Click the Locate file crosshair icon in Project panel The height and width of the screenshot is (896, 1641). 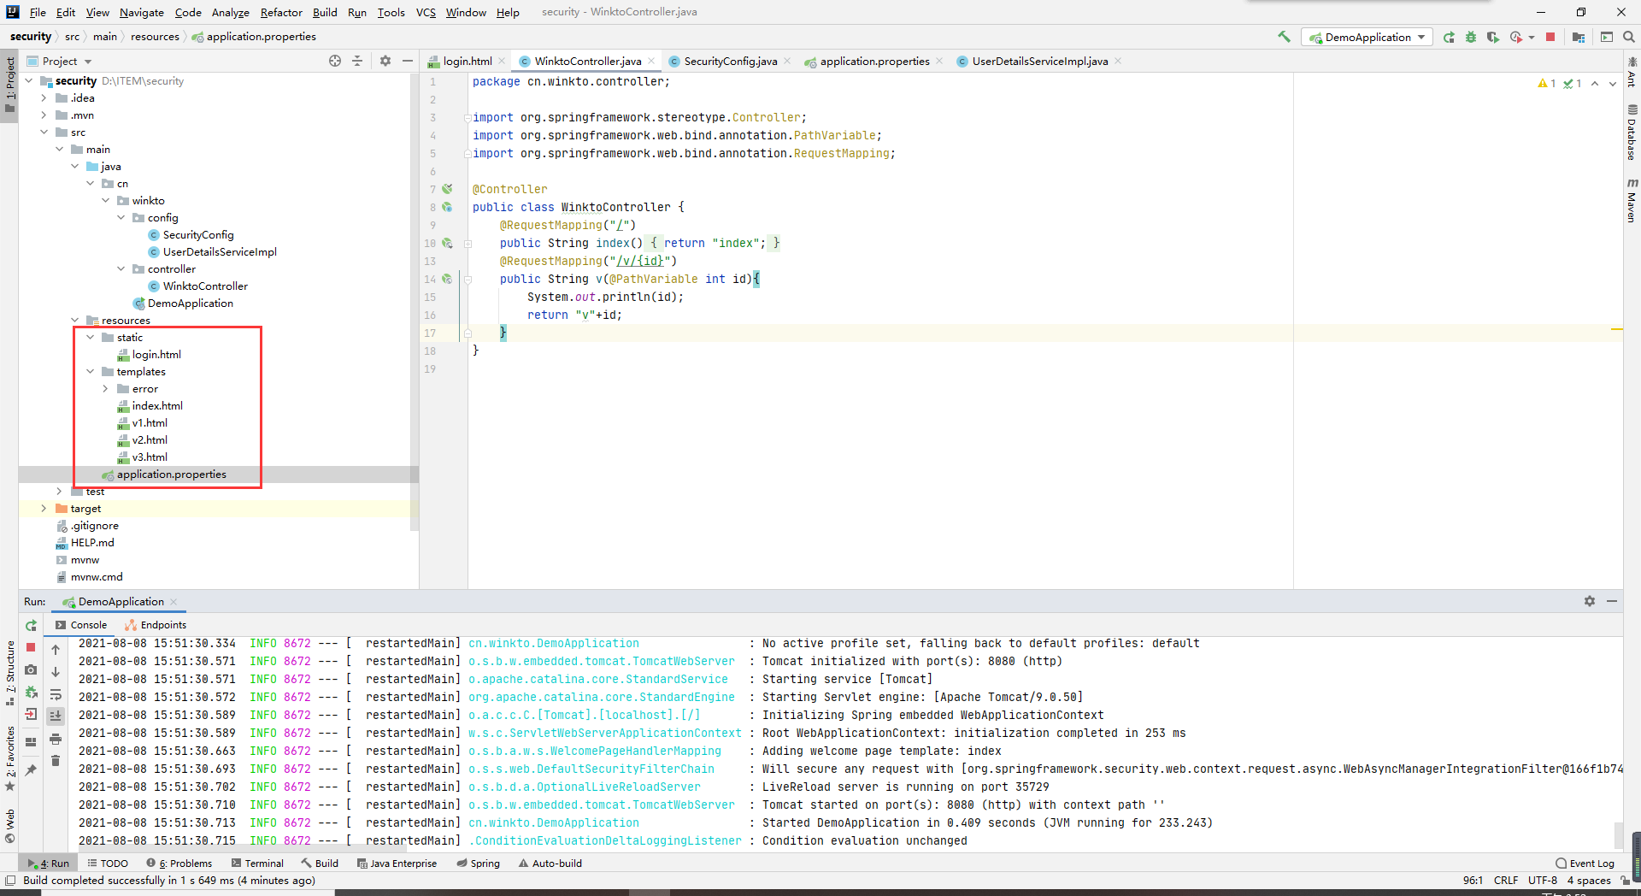coord(335,61)
